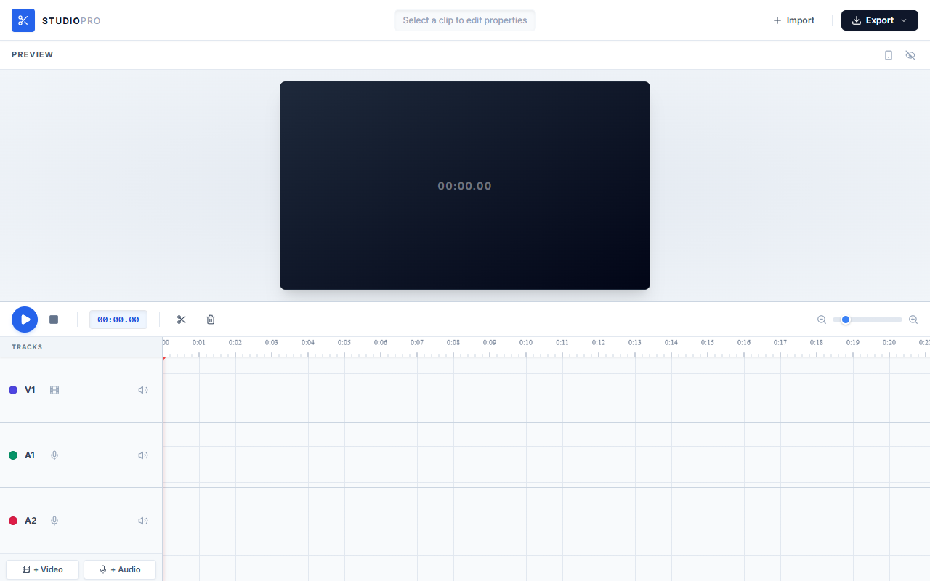This screenshot has width=930, height=581.
Task: Click the A2 track red color dot
Action: pyautogui.click(x=13, y=521)
